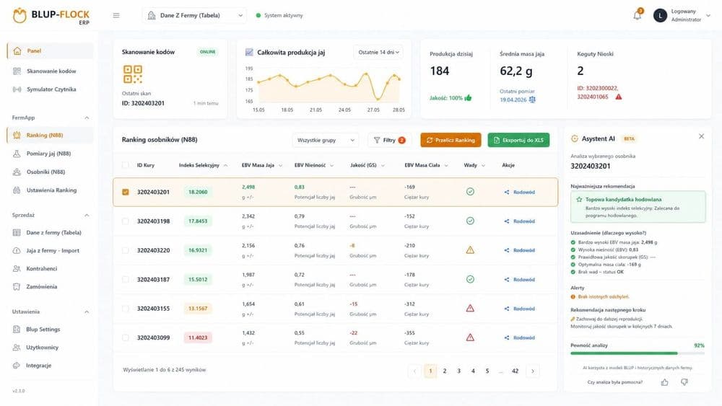The width and height of the screenshot is (722, 406).
Task: Open the Ostatnie 14 dni dropdown
Action: tap(378, 53)
